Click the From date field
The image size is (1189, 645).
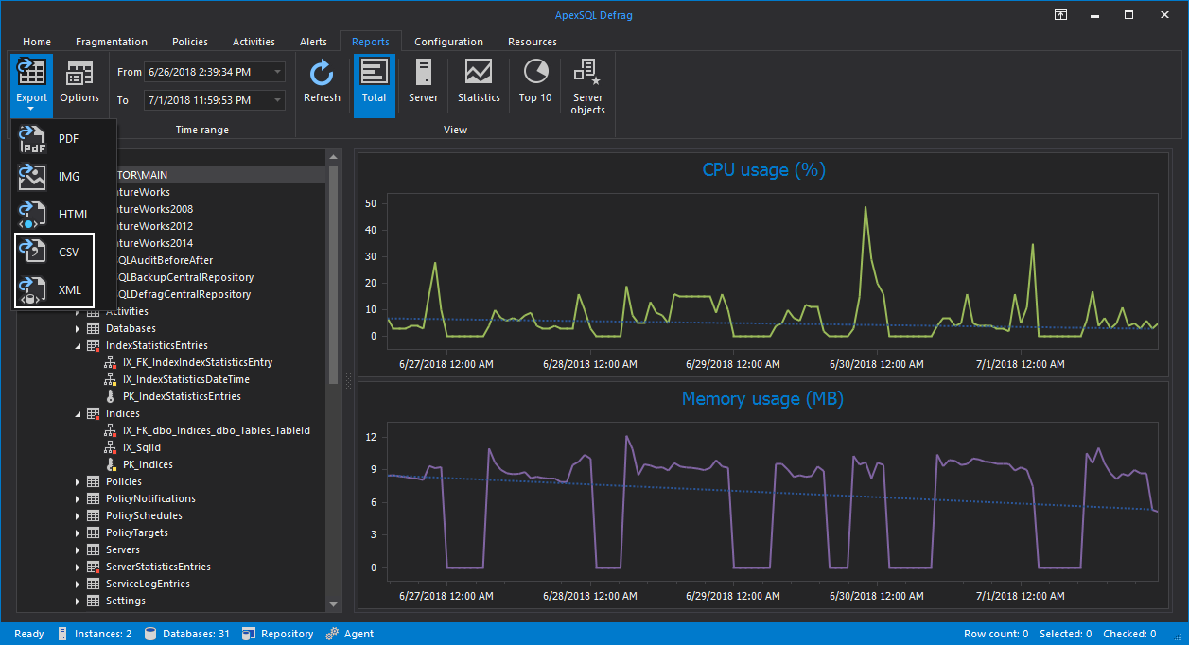pos(214,72)
